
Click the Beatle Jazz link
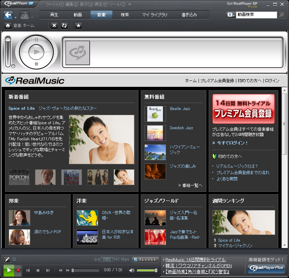click(x=180, y=109)
